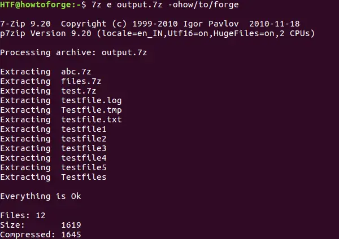Click the testfile3 entry
Screen dimensions: 339x239
pos(84,148)
